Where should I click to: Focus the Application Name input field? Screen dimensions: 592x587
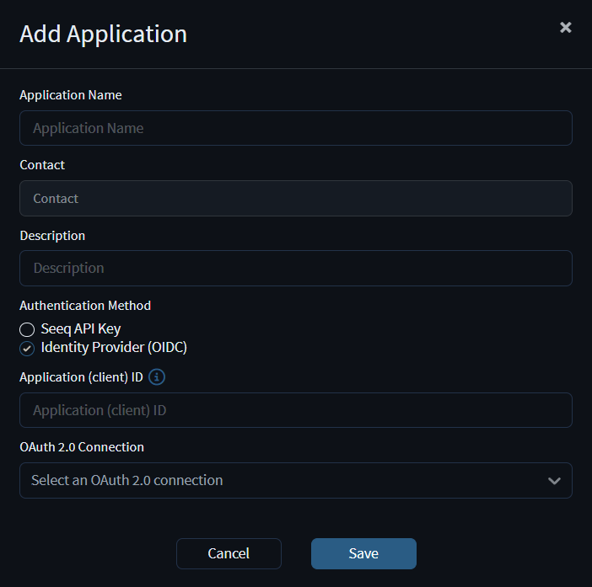[296, 128]
